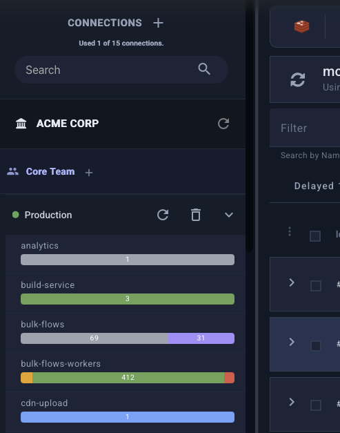340x433 pixels.
Task: Delete the Production connection
Action: 196,215
